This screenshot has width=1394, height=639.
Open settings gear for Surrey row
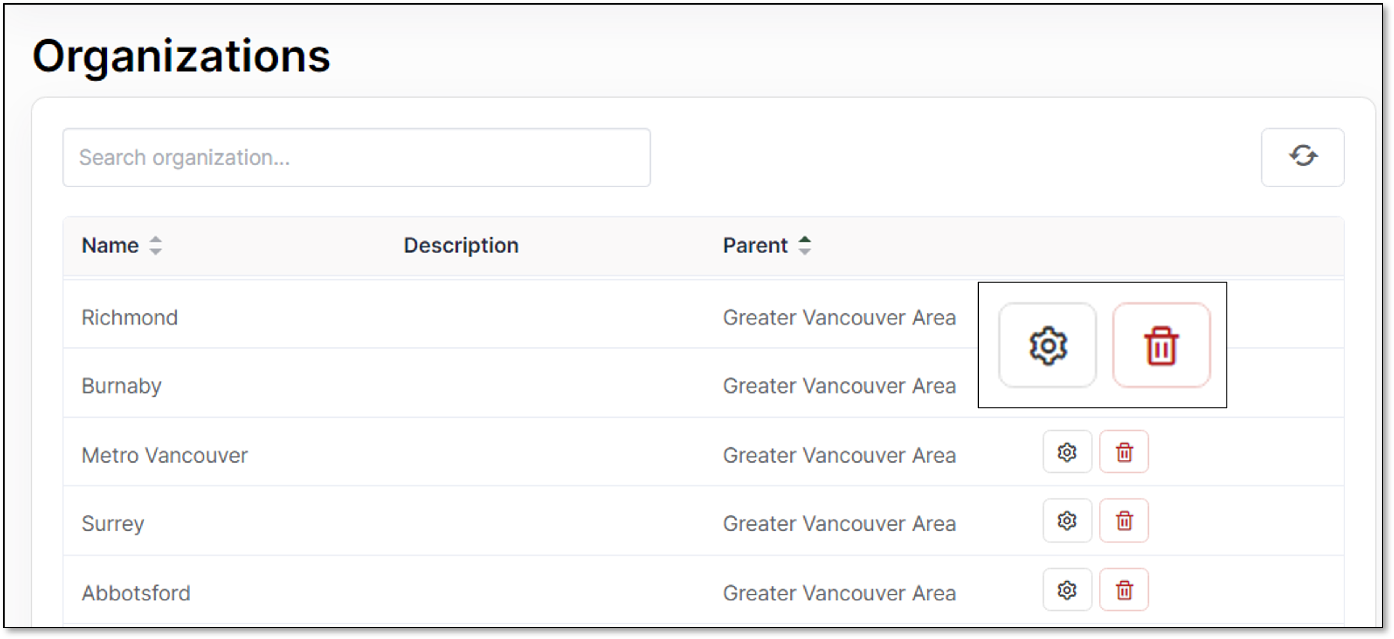point(1067,521)
